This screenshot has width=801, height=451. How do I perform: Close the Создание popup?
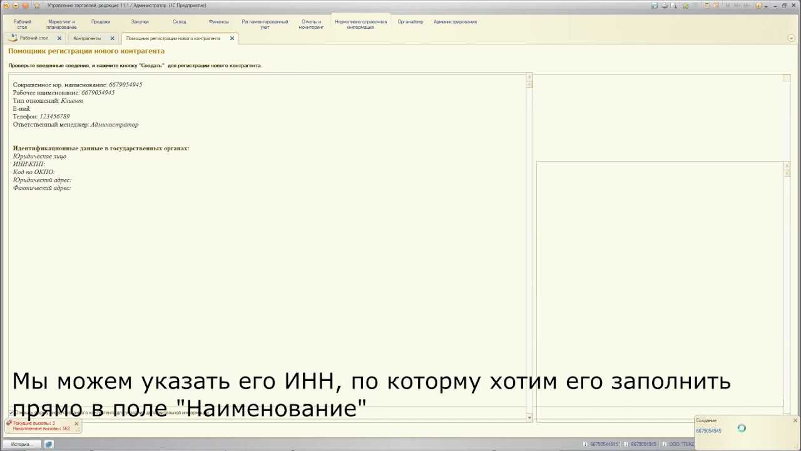tap(795, 420)
